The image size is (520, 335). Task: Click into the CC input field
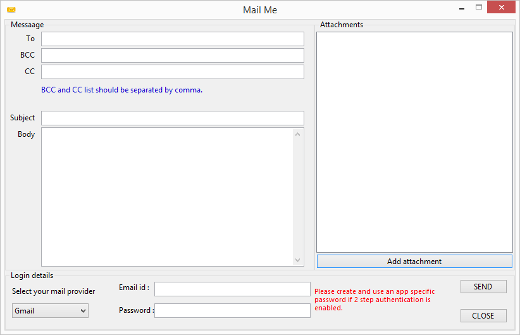[173, 72]
